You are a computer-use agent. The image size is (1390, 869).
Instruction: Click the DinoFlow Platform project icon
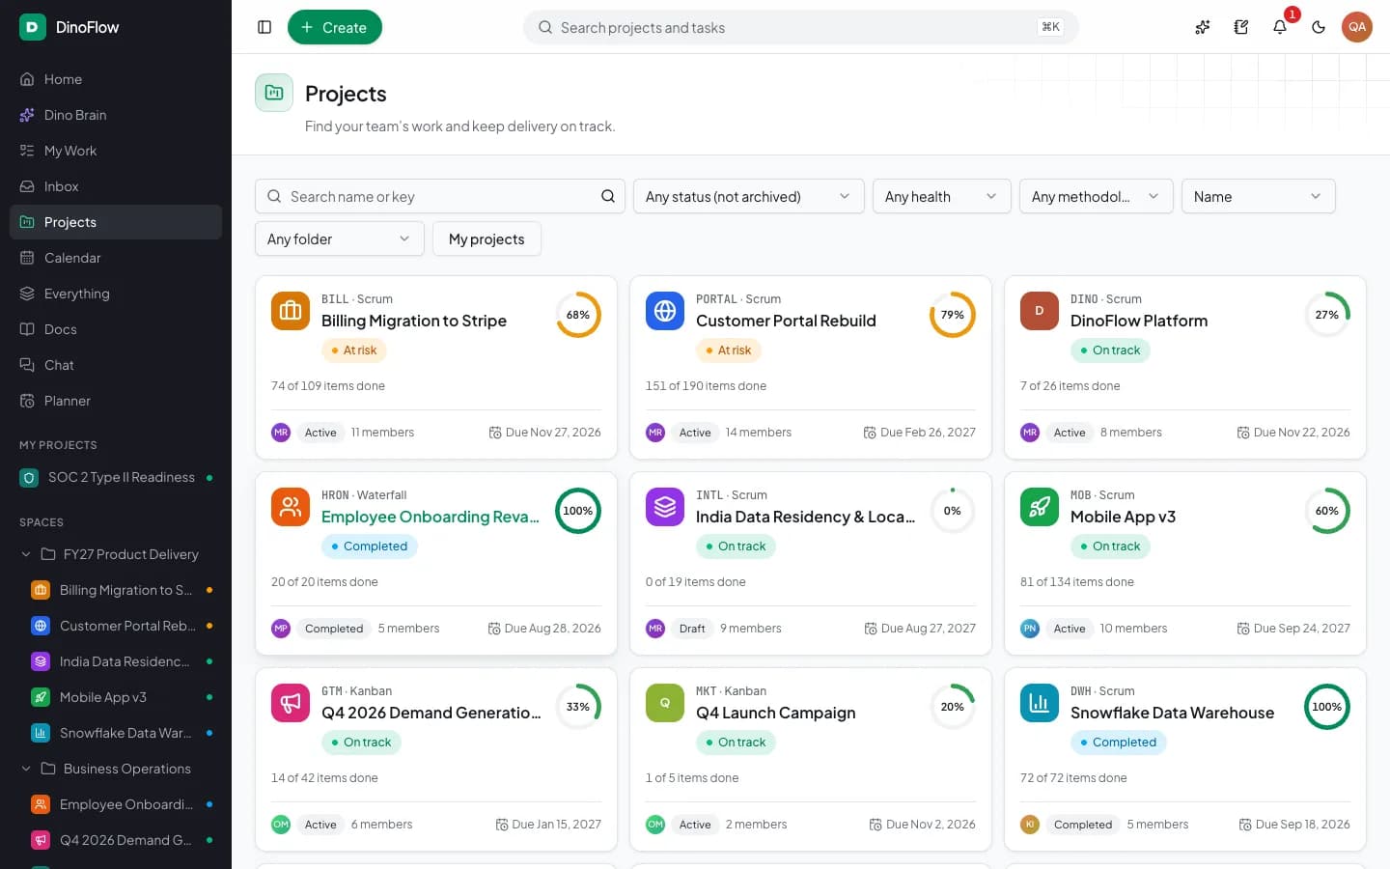[1040, 311]
